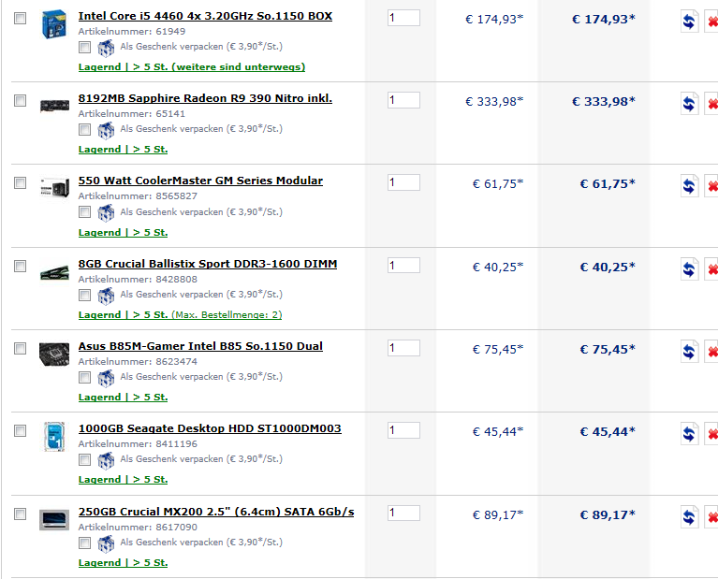This screenshot has height=579, width=718.
Task: Enable gift wrapping for Crucial MX200
Action: point(84,543)
